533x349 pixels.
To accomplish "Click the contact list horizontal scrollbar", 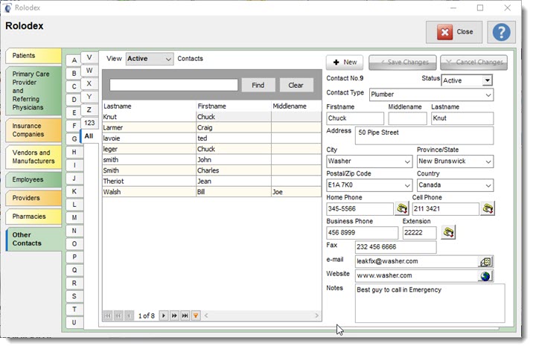I will [261, 316].
